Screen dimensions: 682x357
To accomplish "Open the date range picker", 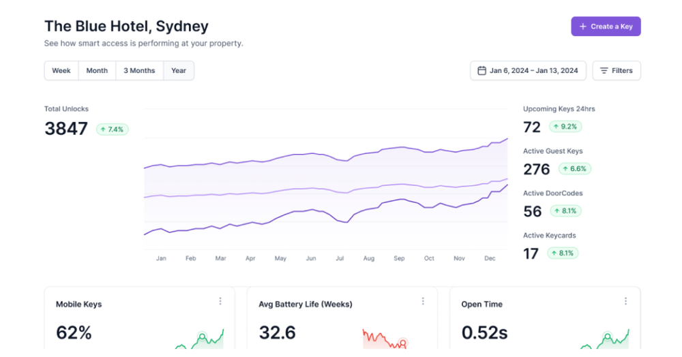I will click(529, 71).
